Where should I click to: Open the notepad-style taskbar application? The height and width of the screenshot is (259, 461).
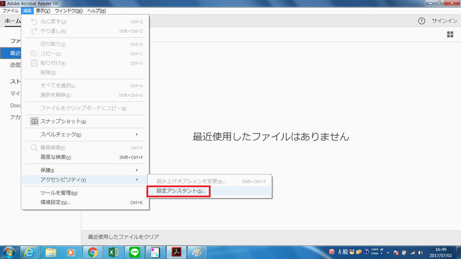coord(155,253)
